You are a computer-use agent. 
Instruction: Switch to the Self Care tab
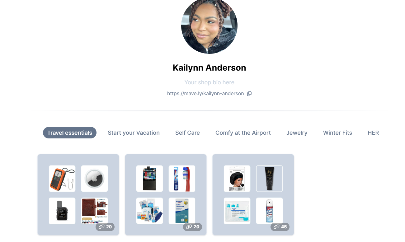(x=187, y=133)
